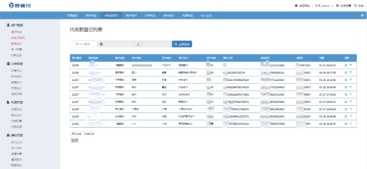This screenshot has height=169, width=367.
Task: Click the username search input field
Action: [85, 44]
